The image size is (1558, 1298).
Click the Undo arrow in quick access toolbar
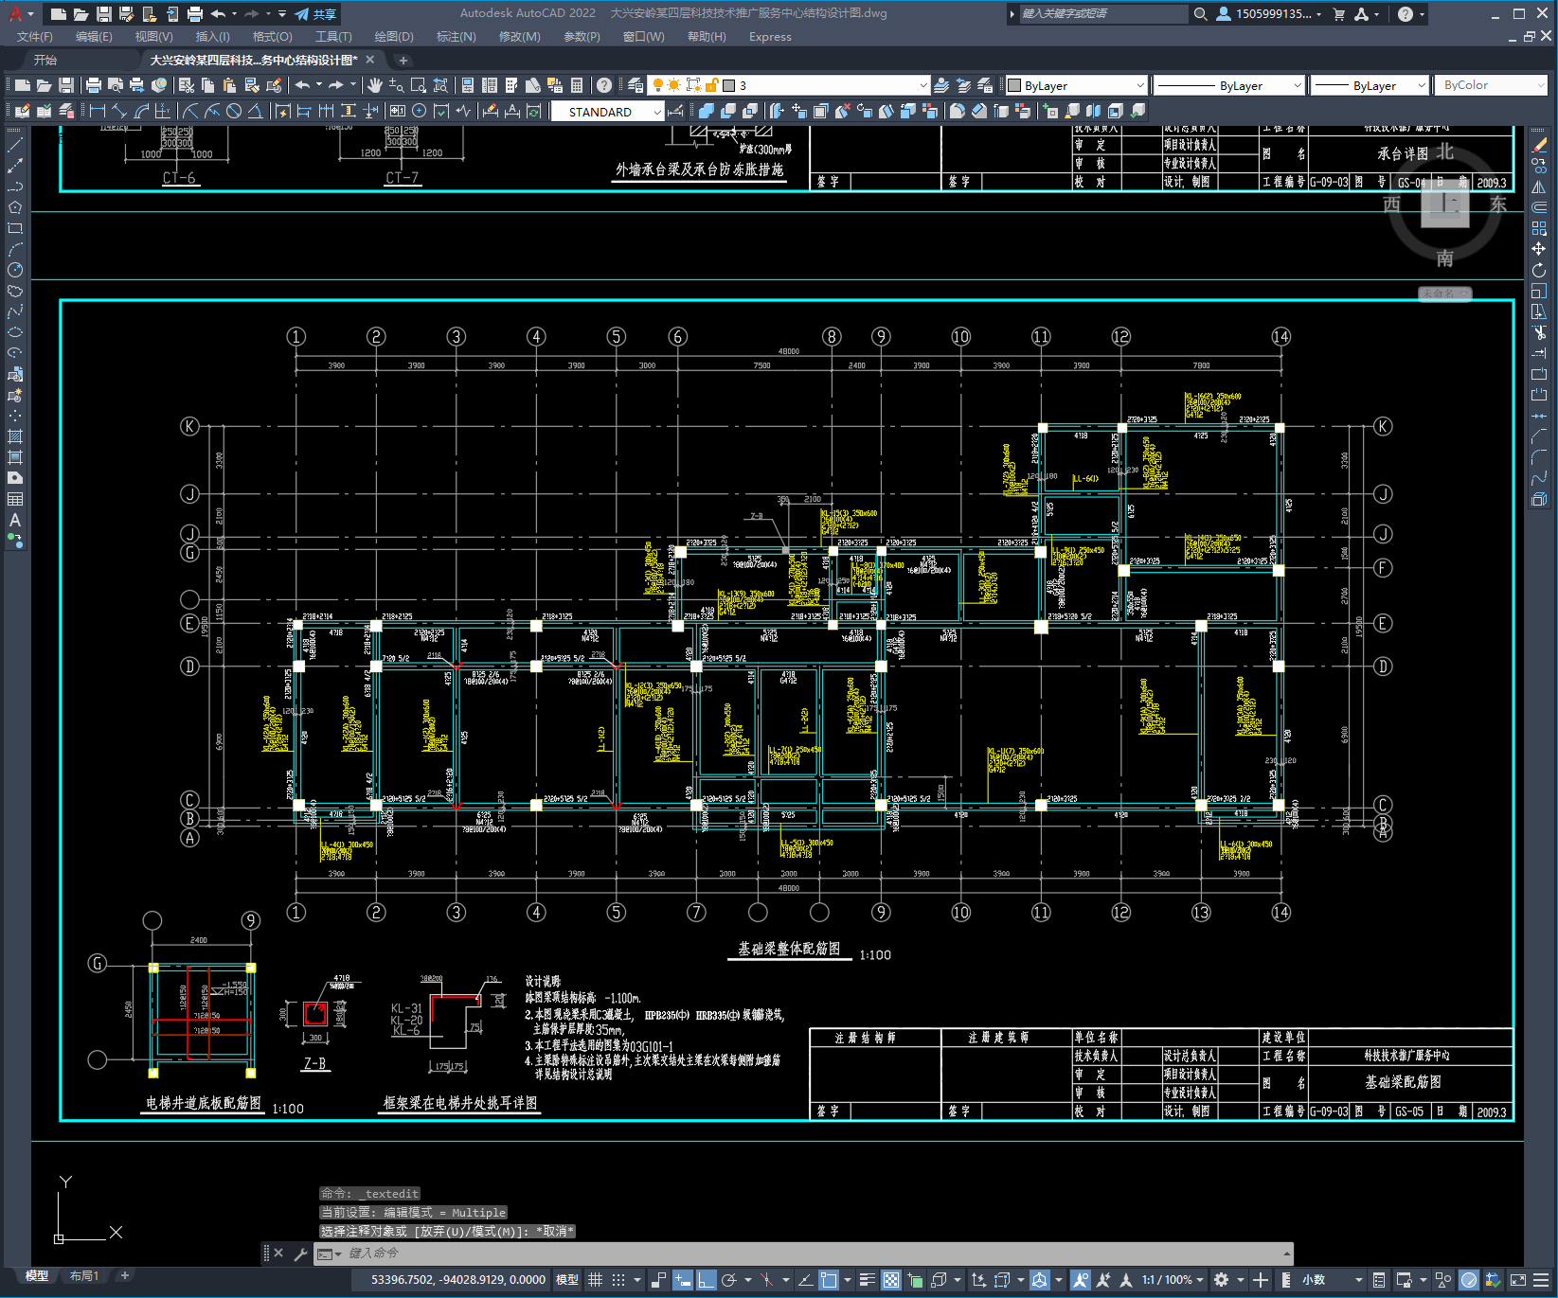[x=219, y=13]
